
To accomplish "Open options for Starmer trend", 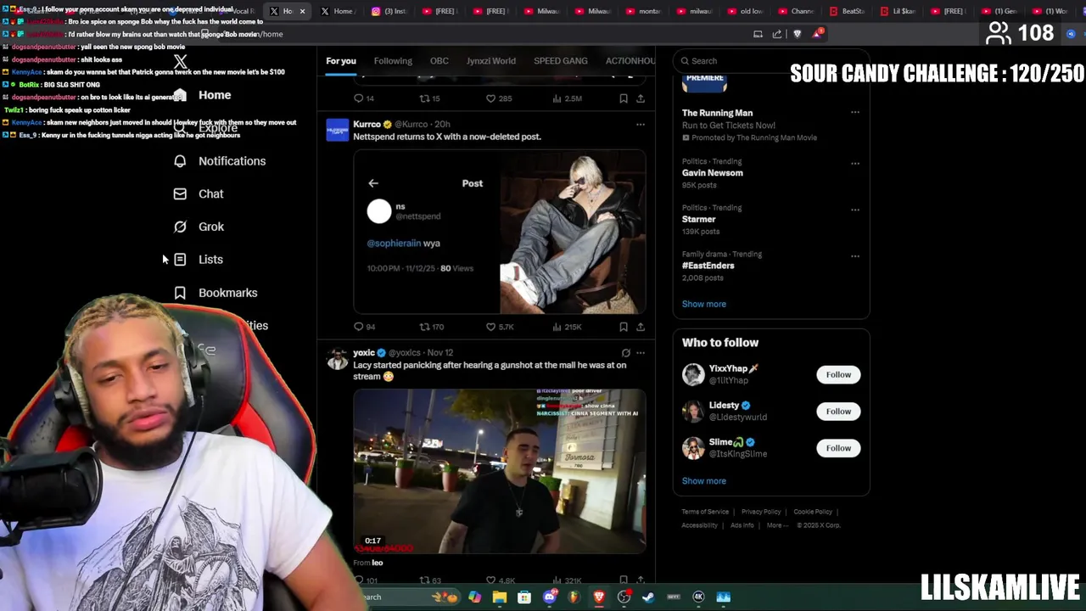I will 855,210.
